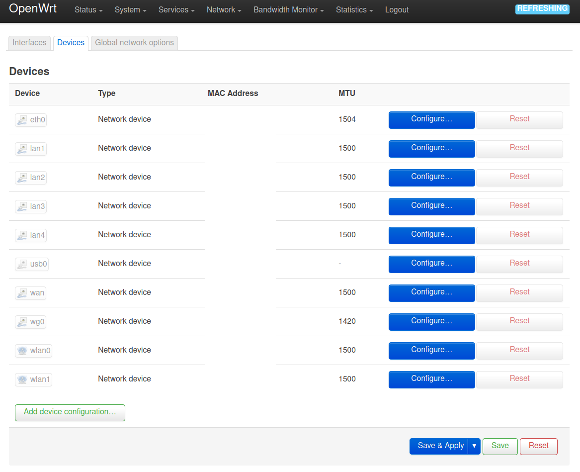Reset the wg0 device row

[520, 322]
